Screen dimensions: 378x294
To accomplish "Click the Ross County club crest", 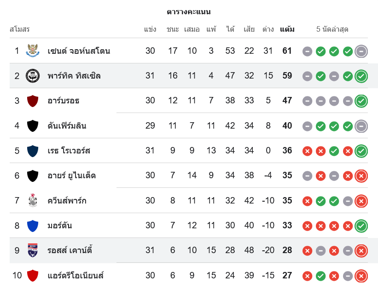I will pos(32,250).
